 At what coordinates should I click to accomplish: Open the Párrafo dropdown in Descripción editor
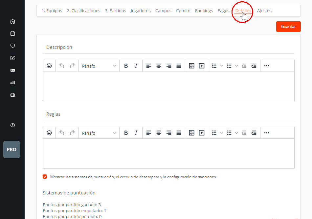99,66
